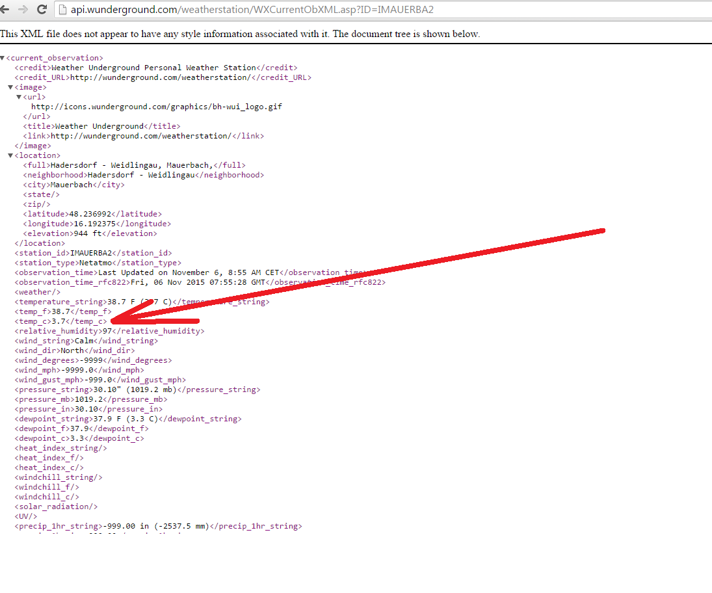Select the title Weather Underground line
The width and height of the screenshot is (712, 593).
(101, 126)
